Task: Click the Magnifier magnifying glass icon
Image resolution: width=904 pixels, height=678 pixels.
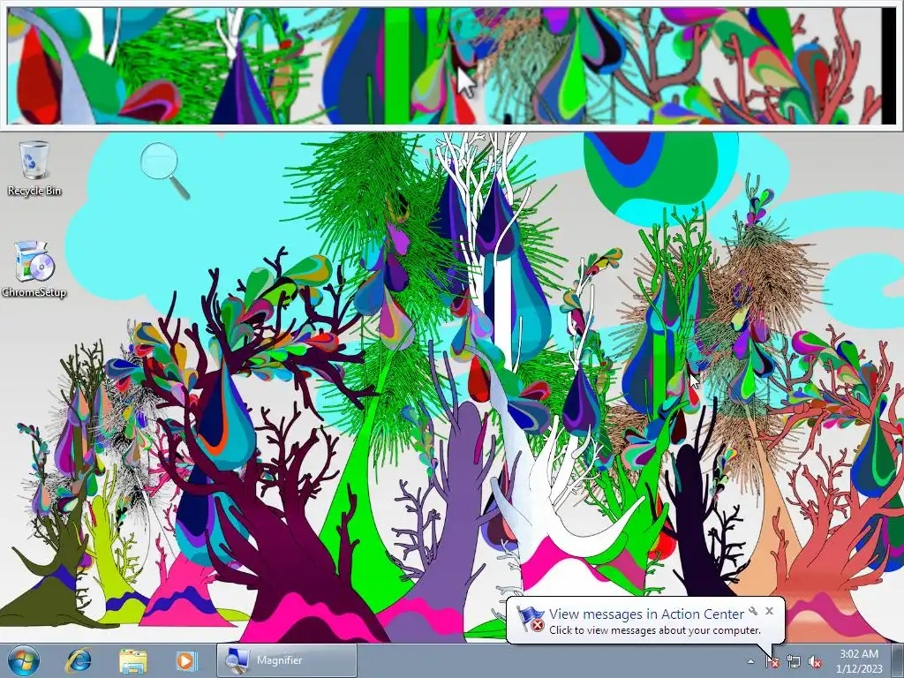Action: tap(165, 170)
